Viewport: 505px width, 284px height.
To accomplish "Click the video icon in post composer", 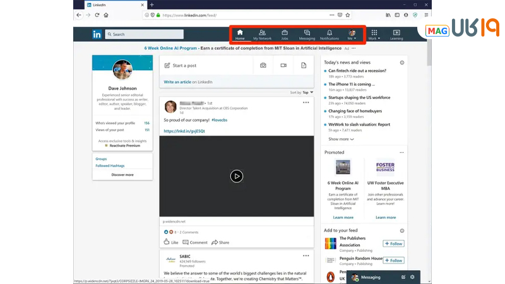I will 283,65.
